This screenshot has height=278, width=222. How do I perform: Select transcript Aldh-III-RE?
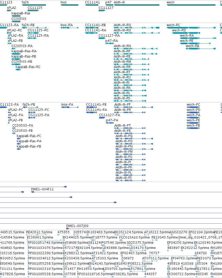[x=122, y=56]
